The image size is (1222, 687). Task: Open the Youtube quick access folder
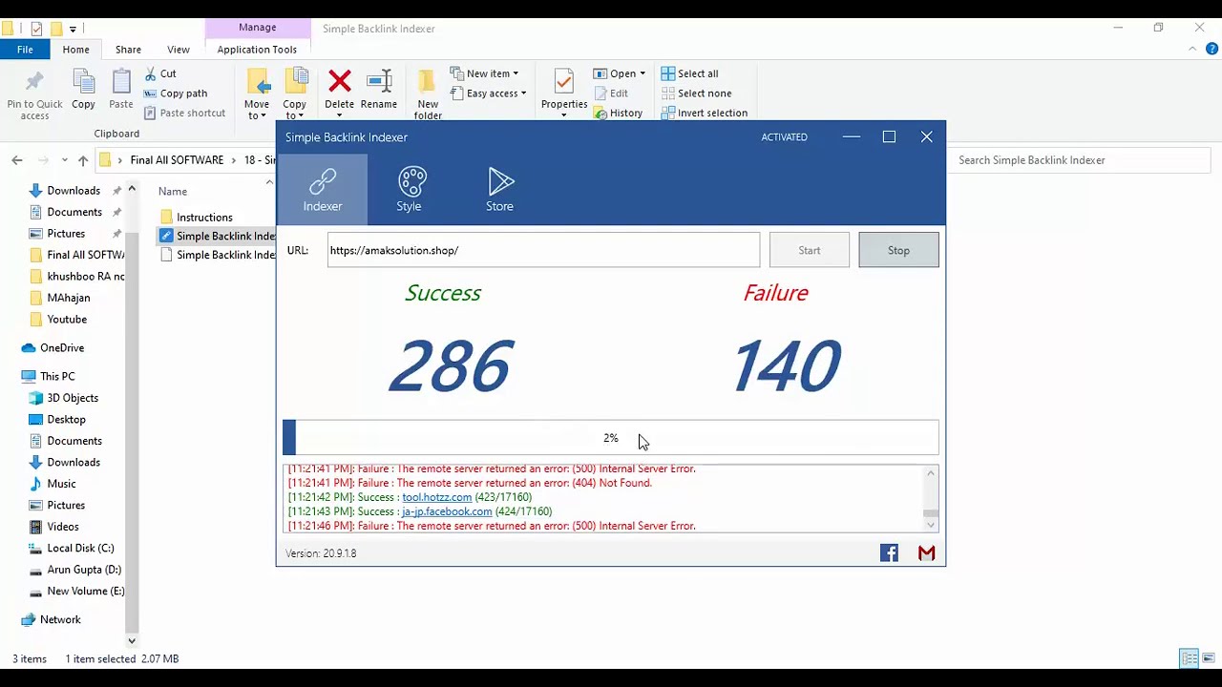67,320
